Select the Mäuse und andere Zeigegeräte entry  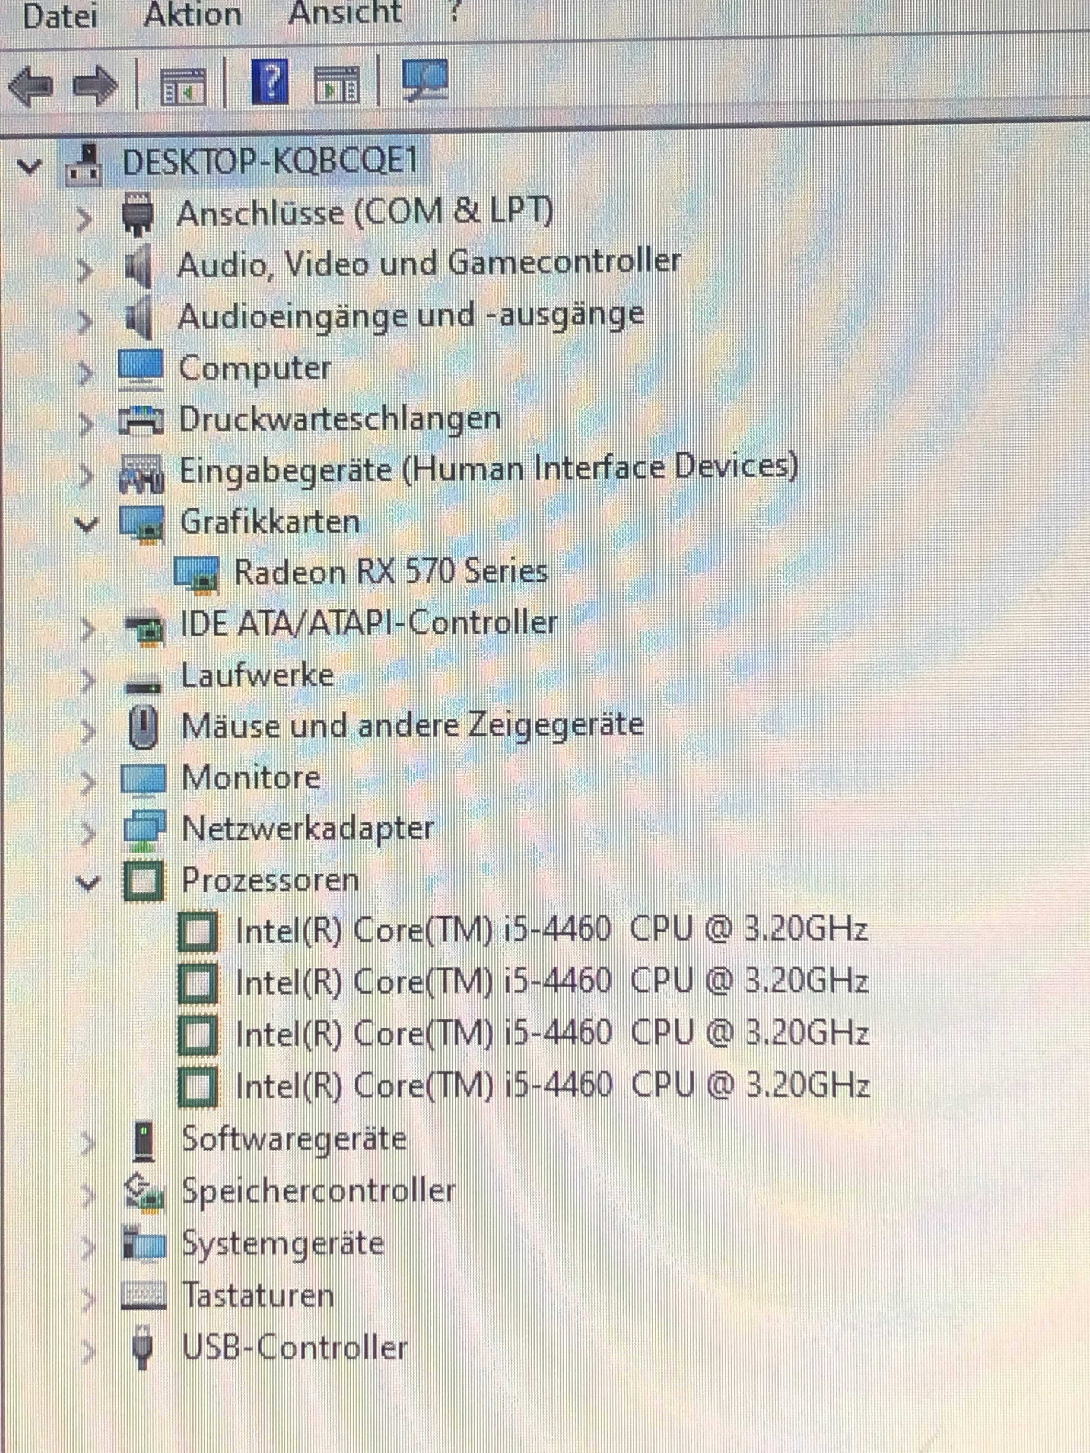[x=413, y=726]
